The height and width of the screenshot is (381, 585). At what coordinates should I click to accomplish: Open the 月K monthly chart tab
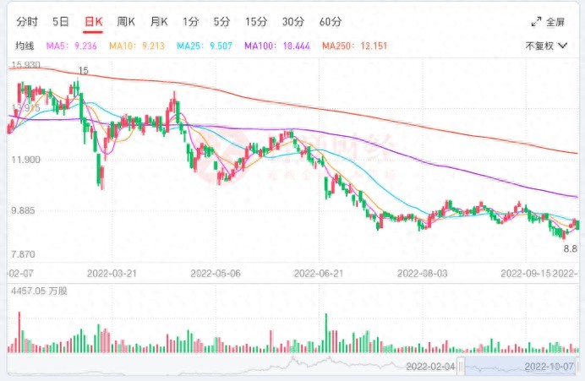(x=159, y=21)
